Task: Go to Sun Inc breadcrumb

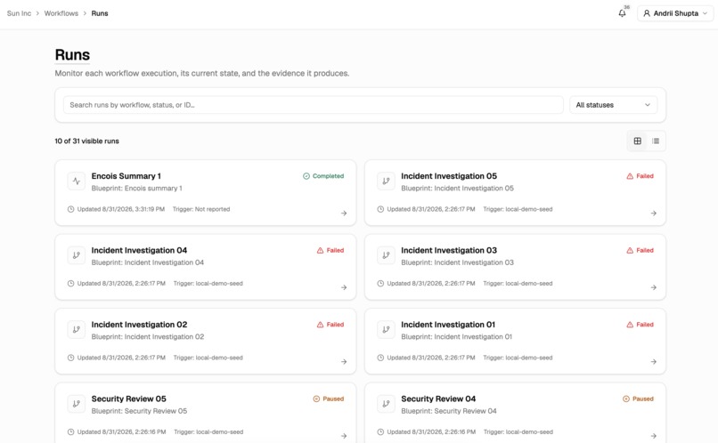Action: (x=20, y=13)
